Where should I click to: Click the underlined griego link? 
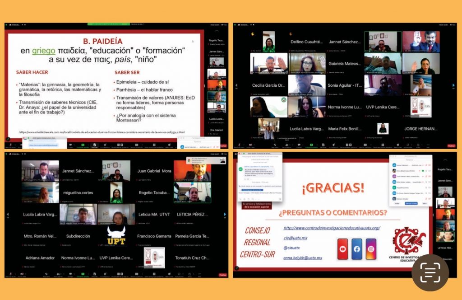pyautogui.click(x=44, y=51)
